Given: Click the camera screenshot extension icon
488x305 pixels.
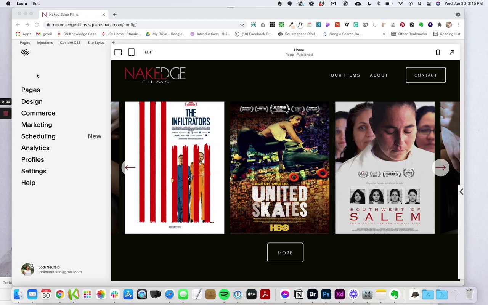Looking at the screenshot, I should tap(263, 25).
